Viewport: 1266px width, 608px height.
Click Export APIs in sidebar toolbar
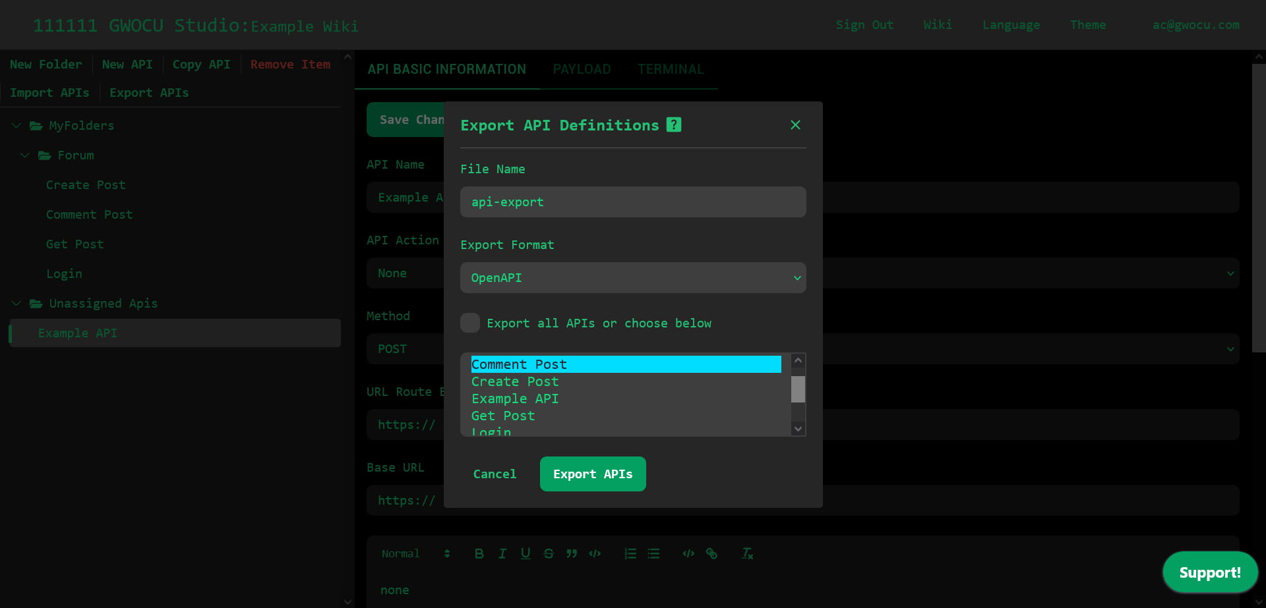pos(149,93)
